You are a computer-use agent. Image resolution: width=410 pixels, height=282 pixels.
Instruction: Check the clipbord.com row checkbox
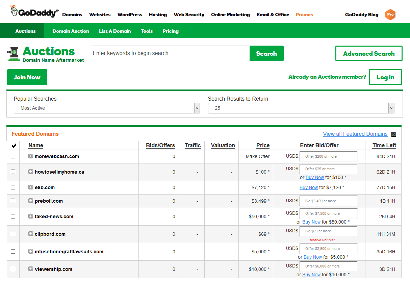pos(13,234)
